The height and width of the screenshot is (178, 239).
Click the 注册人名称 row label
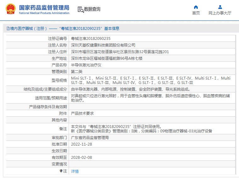coord(57,45)
